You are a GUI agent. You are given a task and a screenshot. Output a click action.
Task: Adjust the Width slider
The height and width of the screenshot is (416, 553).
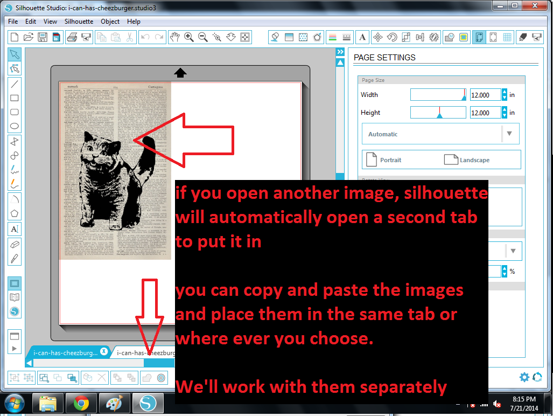click(438, 94)
